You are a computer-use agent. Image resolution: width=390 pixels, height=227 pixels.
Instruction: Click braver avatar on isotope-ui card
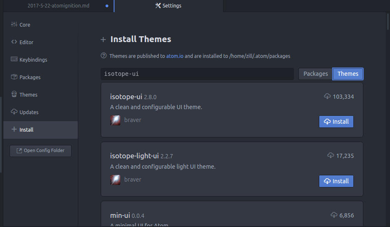(115, 120)
